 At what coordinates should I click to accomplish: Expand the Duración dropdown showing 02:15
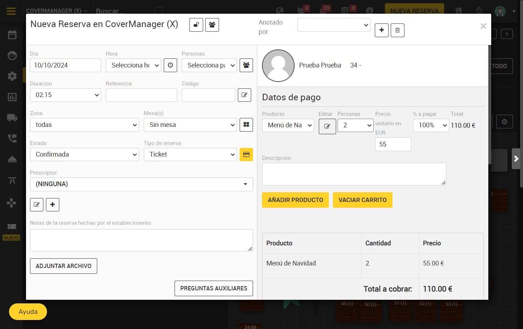pyautogui.click(x=65, y=95)
